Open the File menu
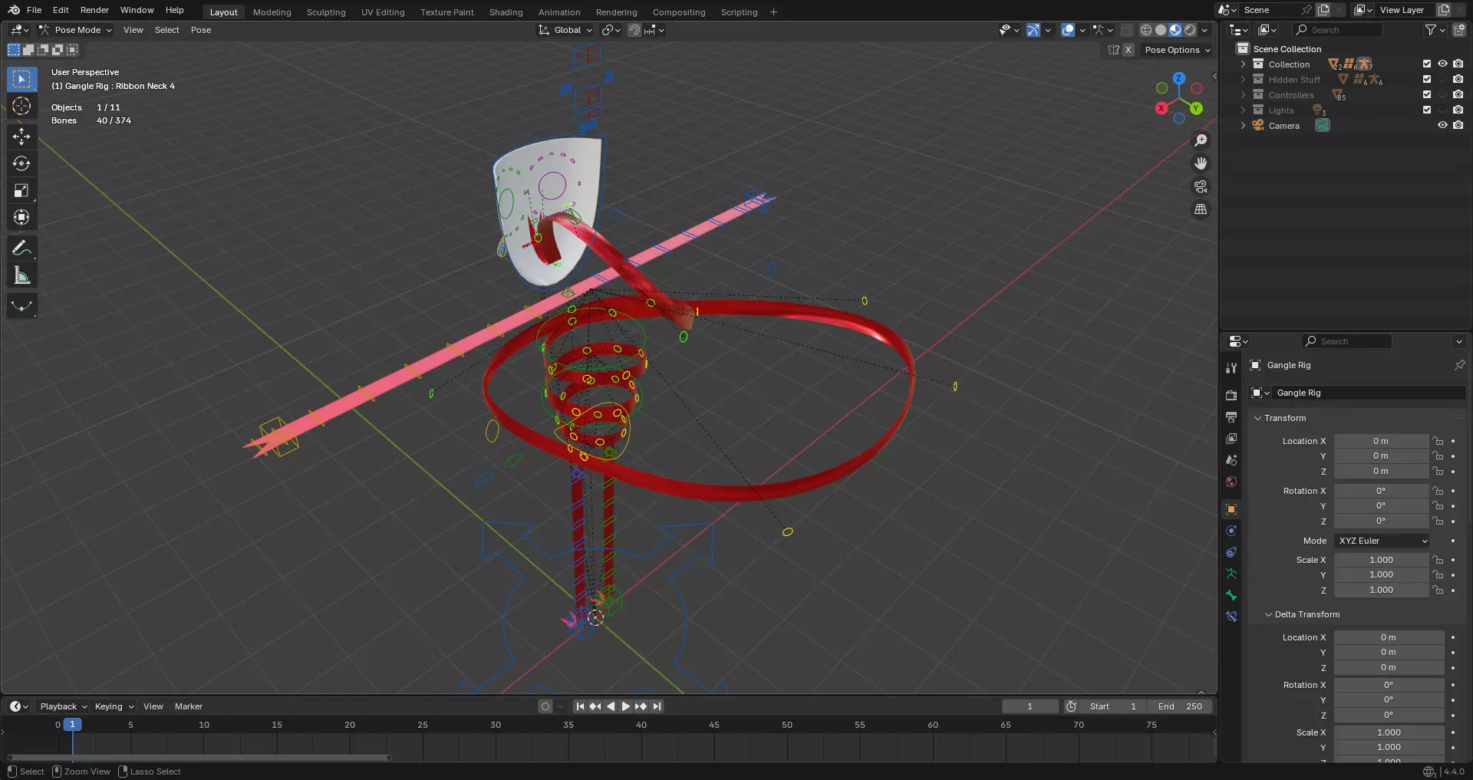 34,10
